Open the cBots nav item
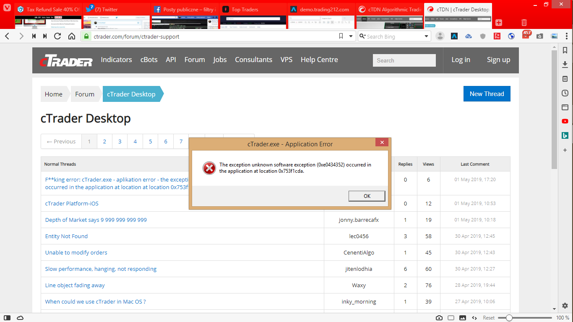 tap(149, 60)
